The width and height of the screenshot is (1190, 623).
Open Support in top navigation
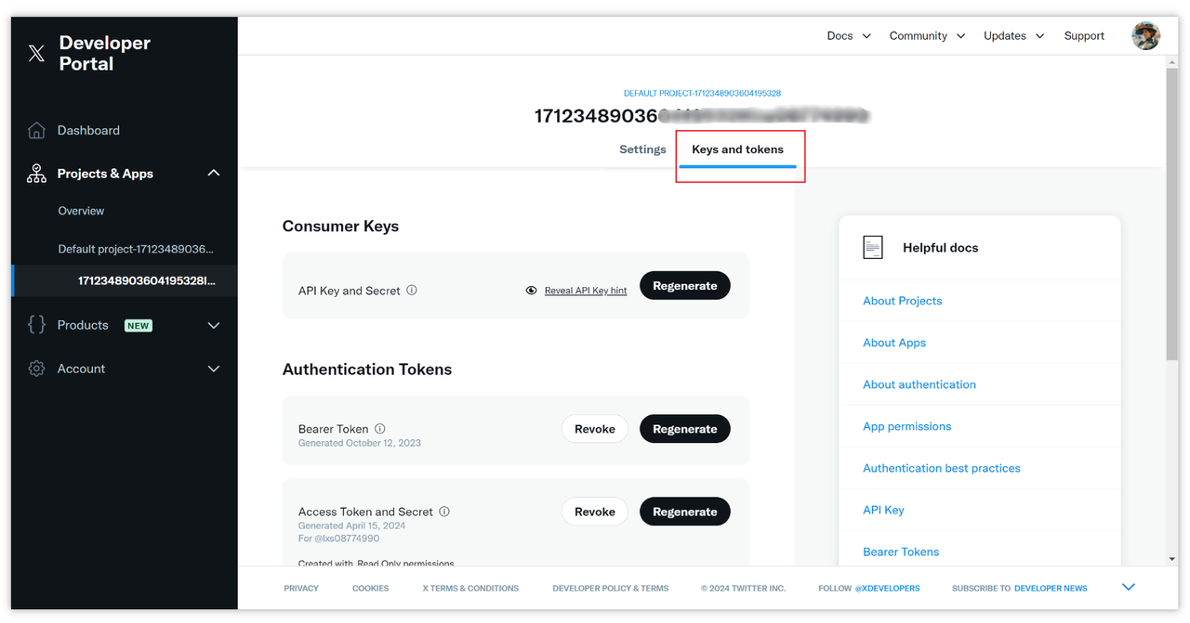(1084, 35)
